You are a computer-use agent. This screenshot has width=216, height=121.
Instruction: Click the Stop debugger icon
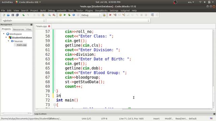[146, 15]
